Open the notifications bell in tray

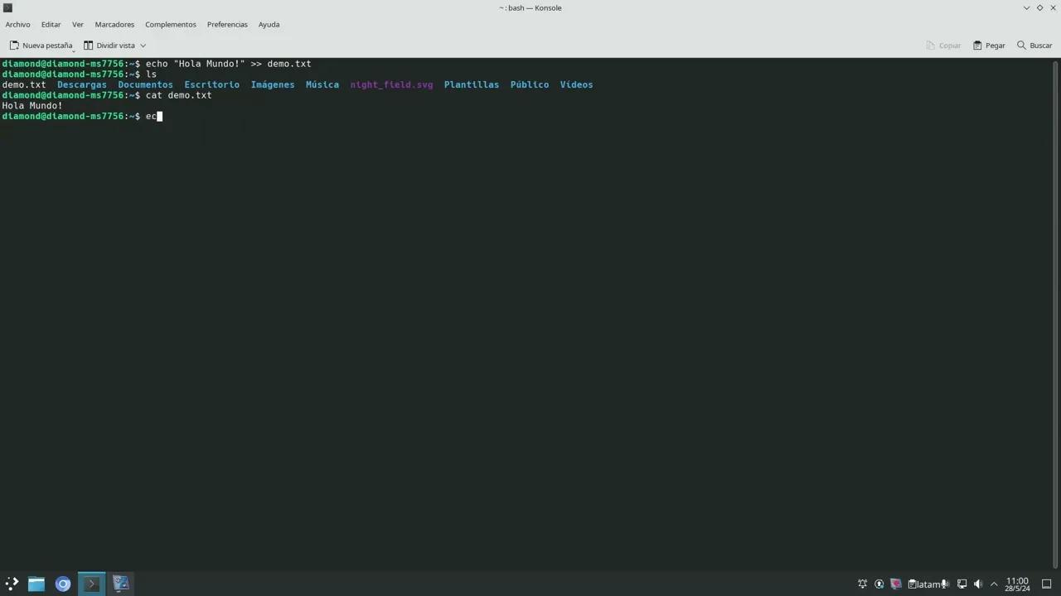point(862,584)
